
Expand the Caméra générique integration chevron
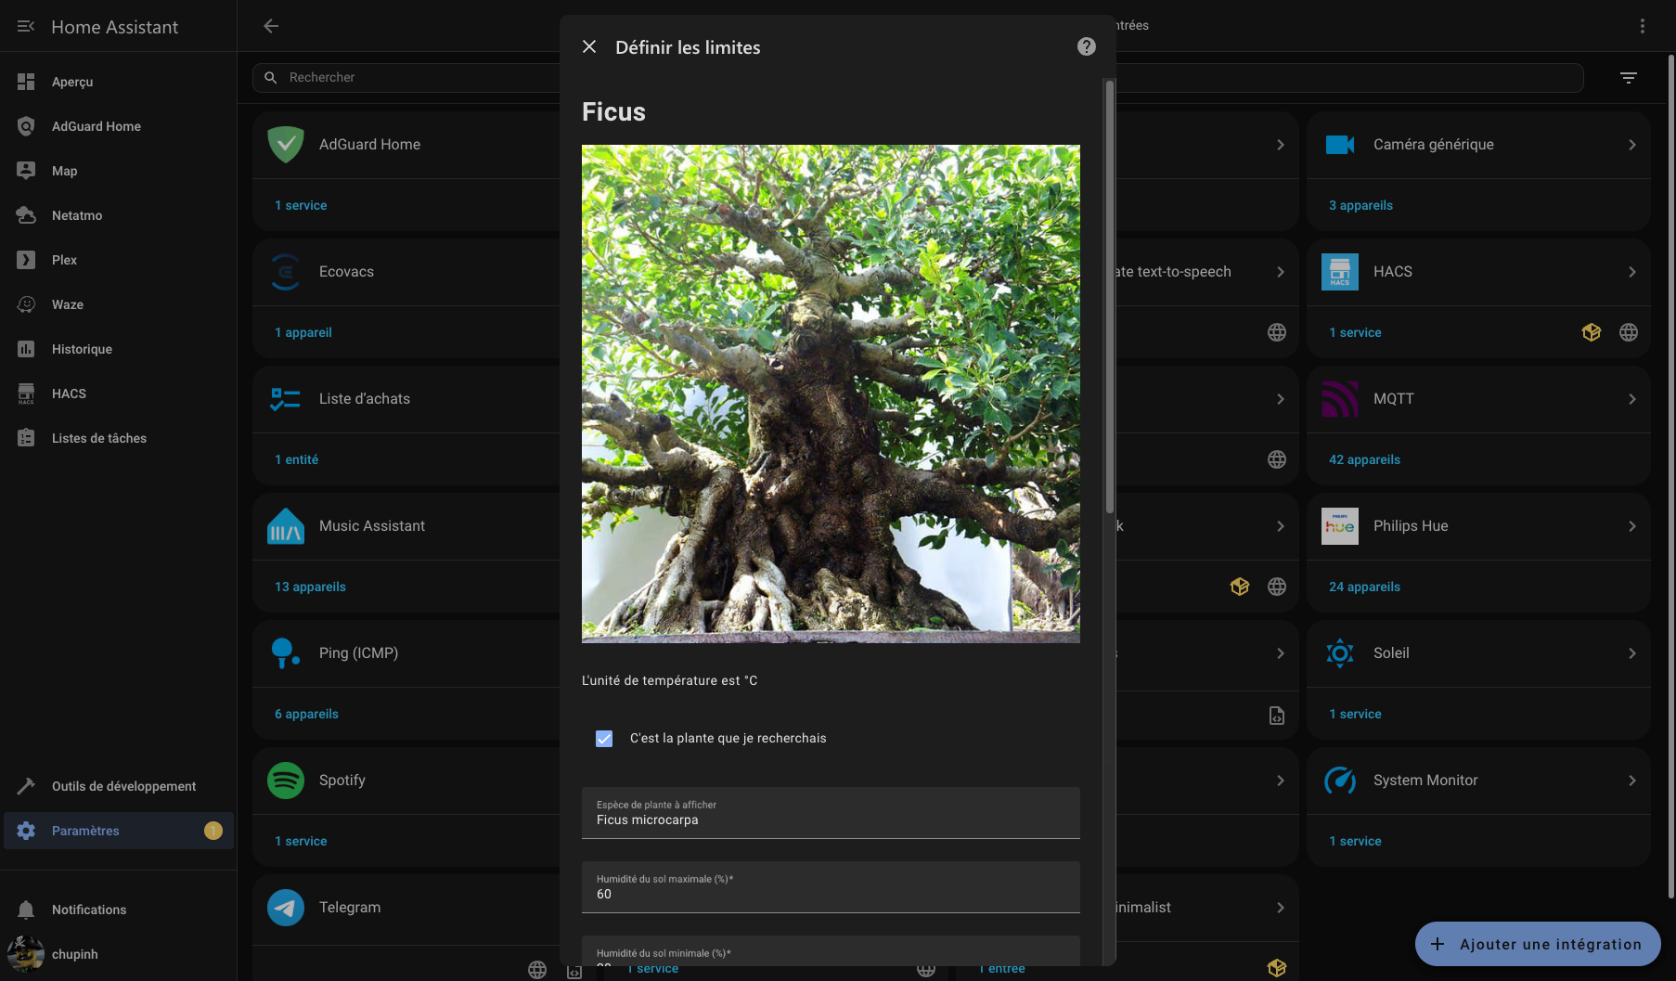[x=1631, y=145]
